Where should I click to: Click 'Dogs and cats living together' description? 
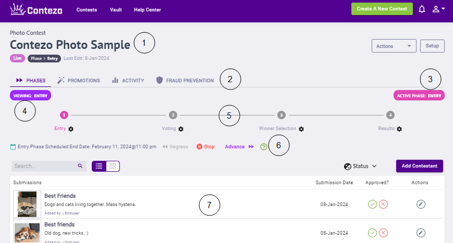coord(90,204)
